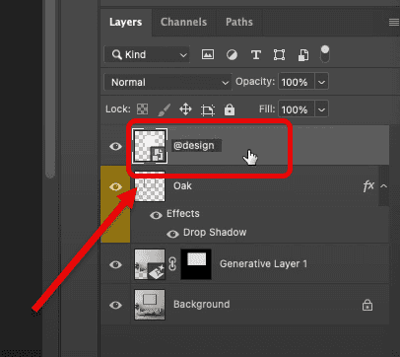The height and width of the screenshot is (357, 400).
Task: Open the Fill slider arrow
Action: click(x=321, y=109)
